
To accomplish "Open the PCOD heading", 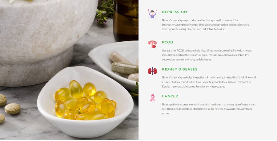I will point(167,42).
